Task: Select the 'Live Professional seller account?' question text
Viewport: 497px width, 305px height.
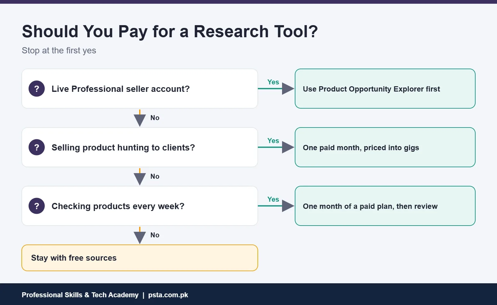Action: pyautogui.click(x=121, y=89)
